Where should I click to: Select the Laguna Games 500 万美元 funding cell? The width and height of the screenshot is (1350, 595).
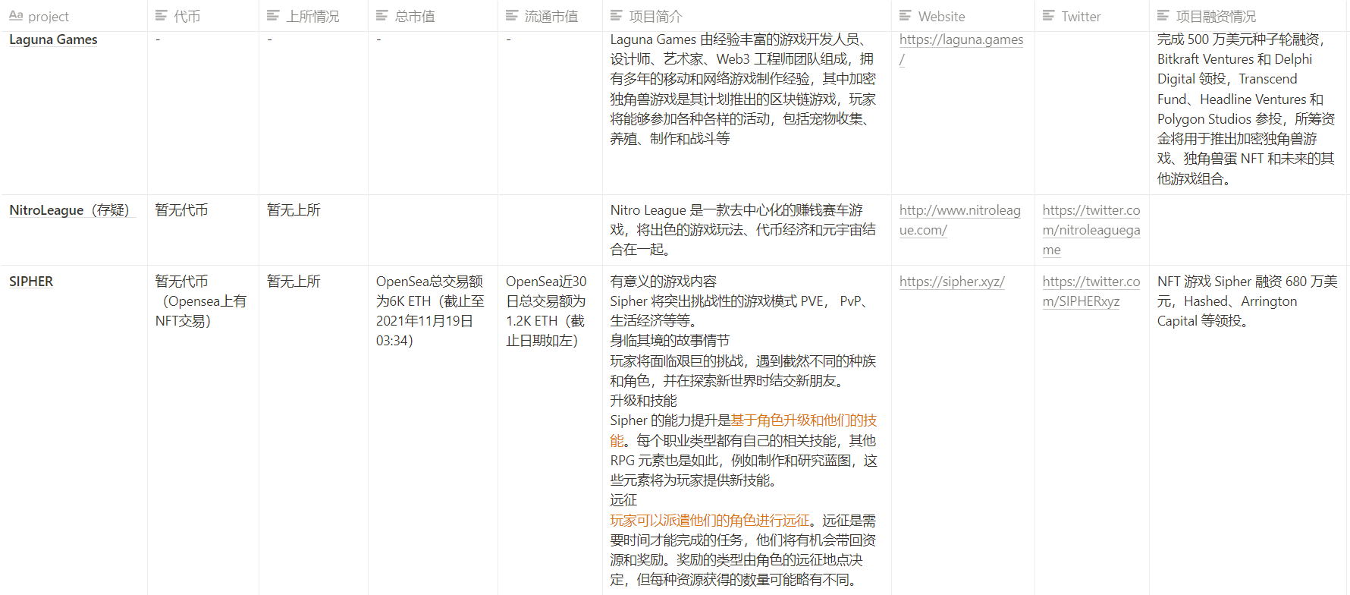pyautogui.click(x=1248, y=113)
